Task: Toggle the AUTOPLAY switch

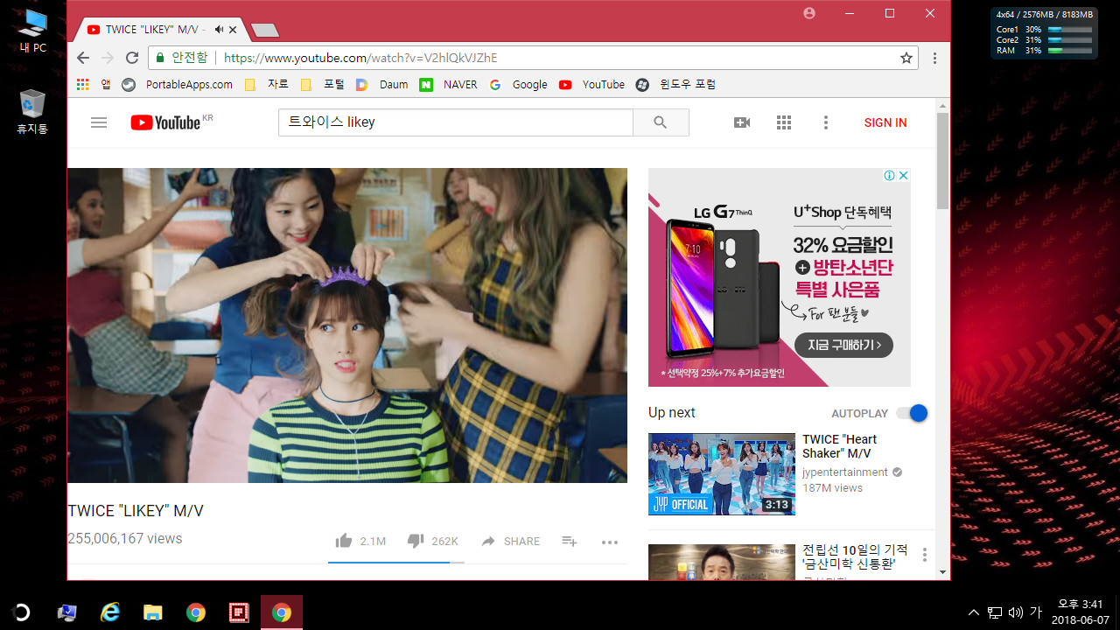Action: 912,413
